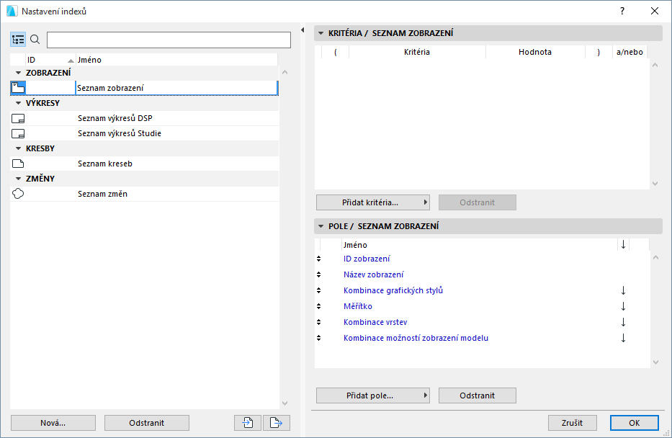Collapse the VÝKRESY group
The width and height of the screenshot is (672, 438).
click(x=17, y=103)
